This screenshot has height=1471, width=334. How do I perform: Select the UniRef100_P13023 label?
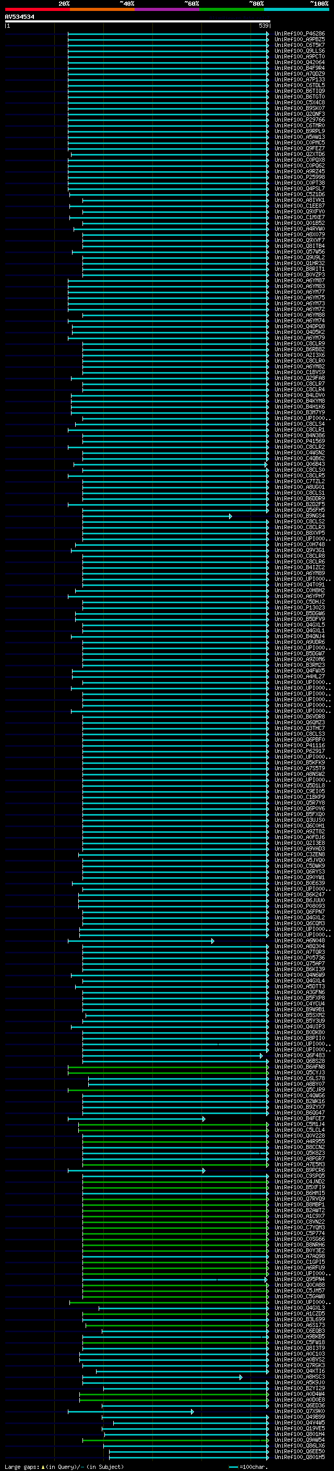point(299,607)
